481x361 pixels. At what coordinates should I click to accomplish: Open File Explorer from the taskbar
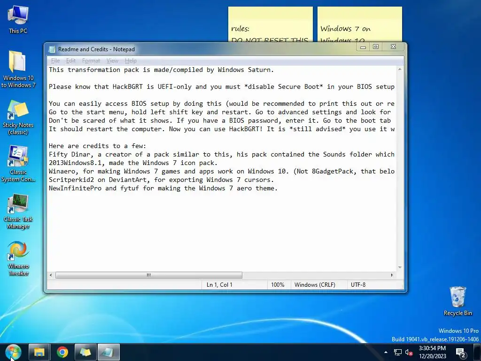[x=39, y=352]
